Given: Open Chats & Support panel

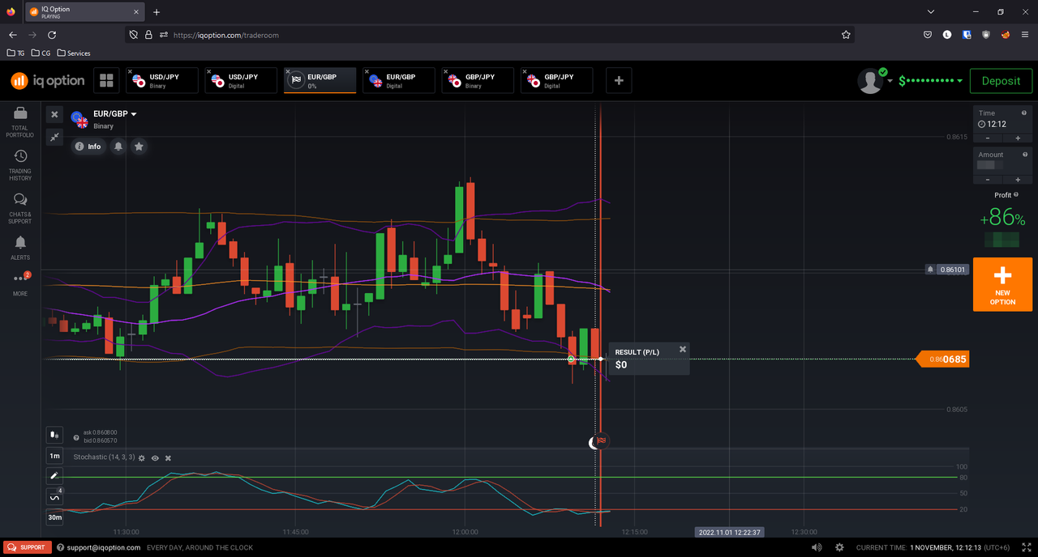Looking at the screenshot, I should pyautogui.click(x=20, y=208).
